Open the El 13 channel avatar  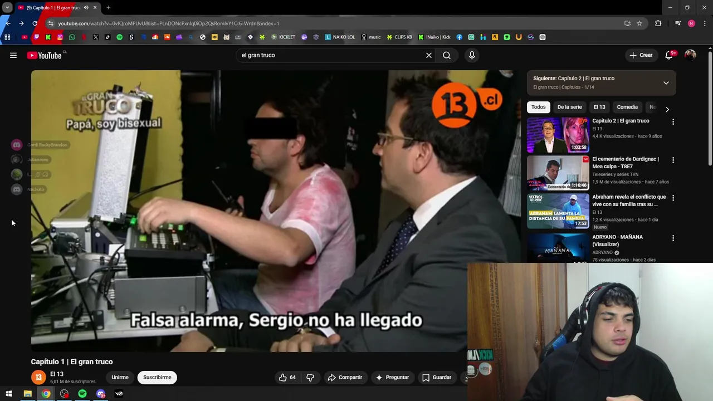pos(38,377)
